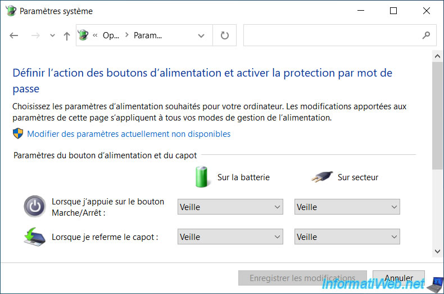444x294 pixels.
Task: Click the green battery icon
Action: tap(201, 177)
